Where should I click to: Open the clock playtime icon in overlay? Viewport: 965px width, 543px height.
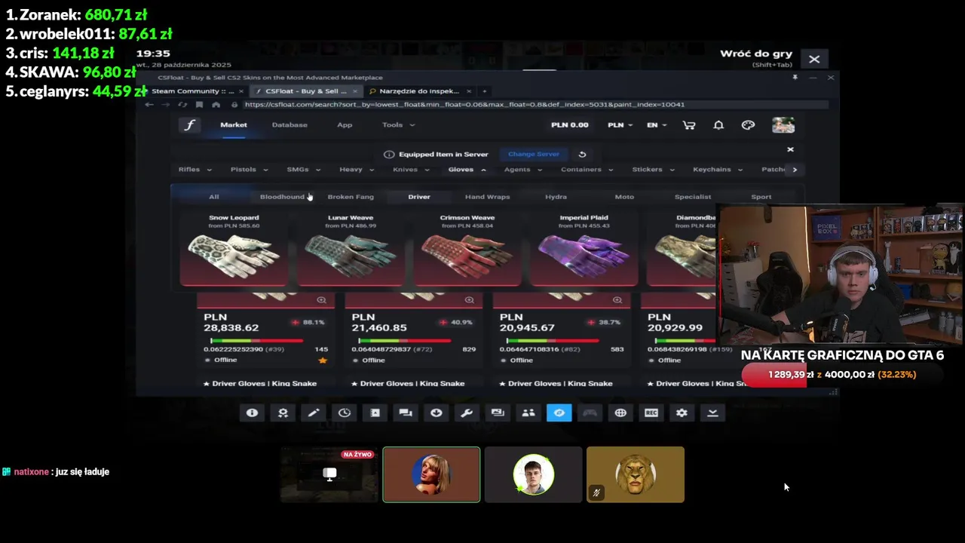click(345, 413)
